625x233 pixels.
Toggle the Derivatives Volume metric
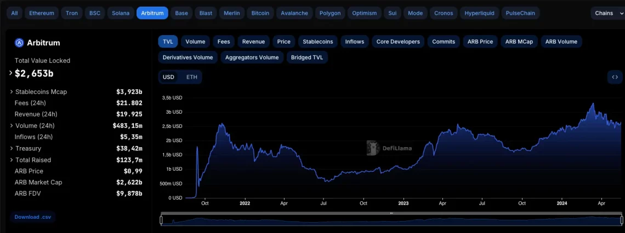point(187,57)
